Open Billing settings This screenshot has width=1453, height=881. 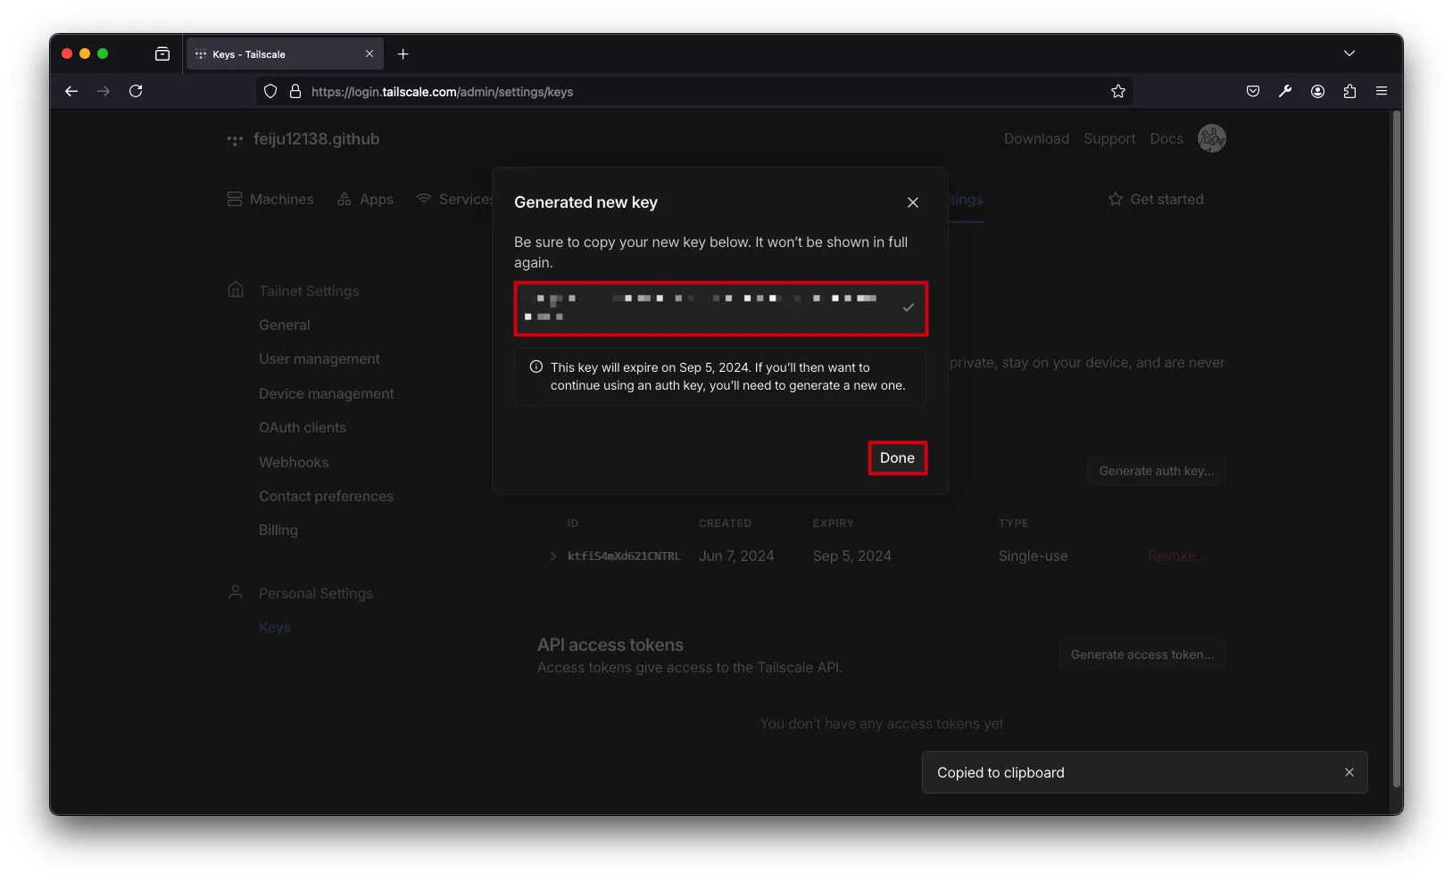click(278, 531)
